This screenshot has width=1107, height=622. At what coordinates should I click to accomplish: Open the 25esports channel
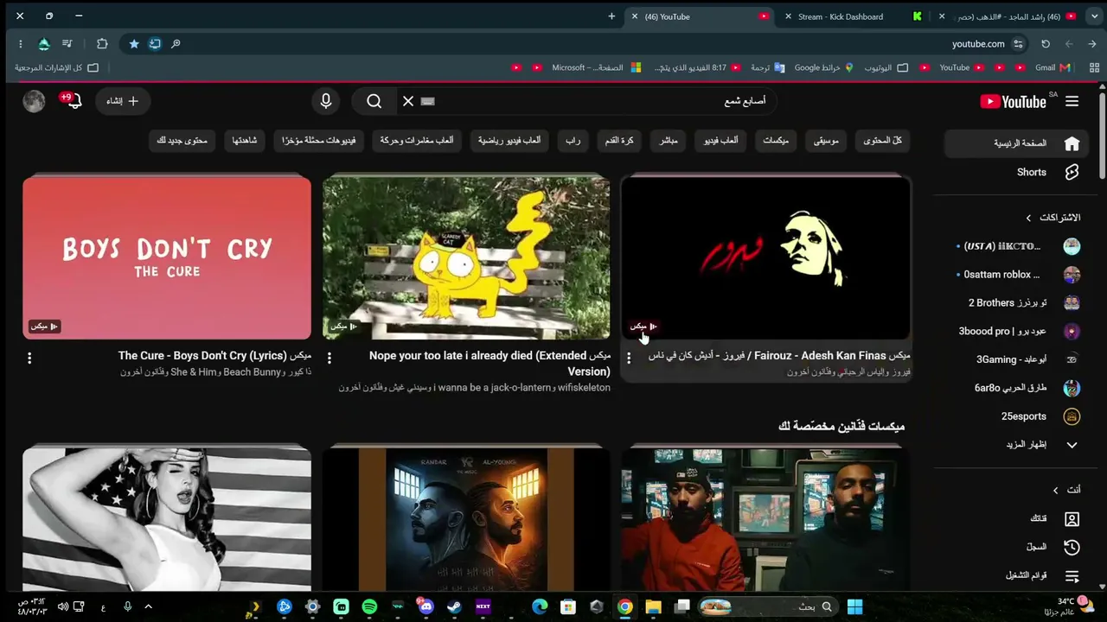point(1016,416)
